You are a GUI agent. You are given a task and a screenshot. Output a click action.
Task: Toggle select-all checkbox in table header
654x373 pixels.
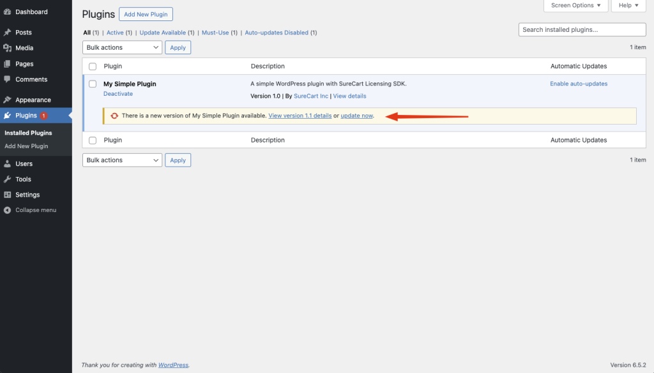93,66
